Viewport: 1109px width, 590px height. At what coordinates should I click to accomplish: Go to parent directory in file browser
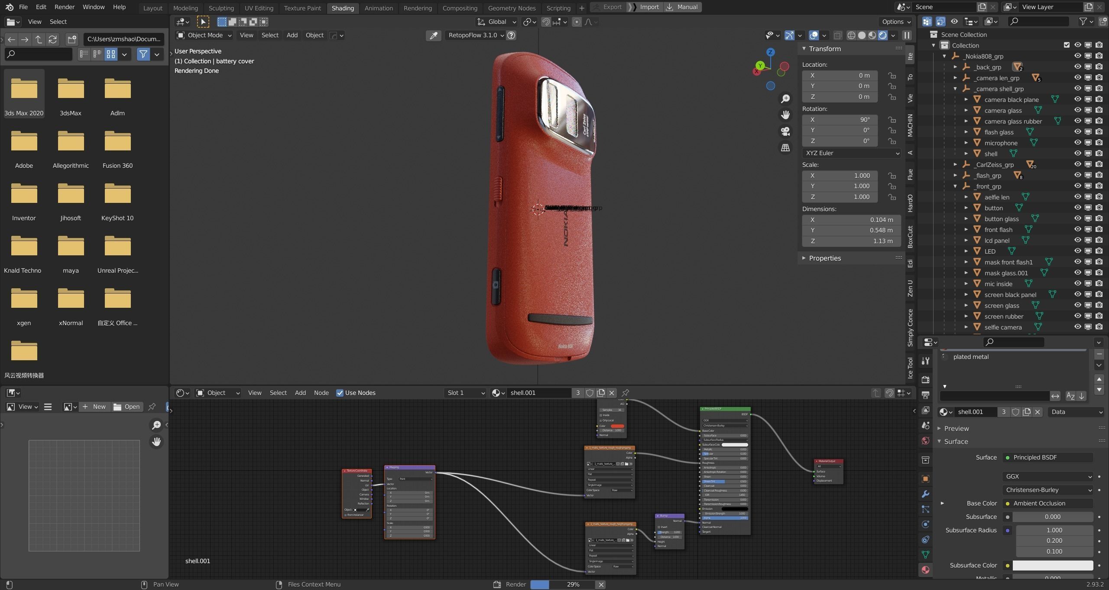coord(39,39)
